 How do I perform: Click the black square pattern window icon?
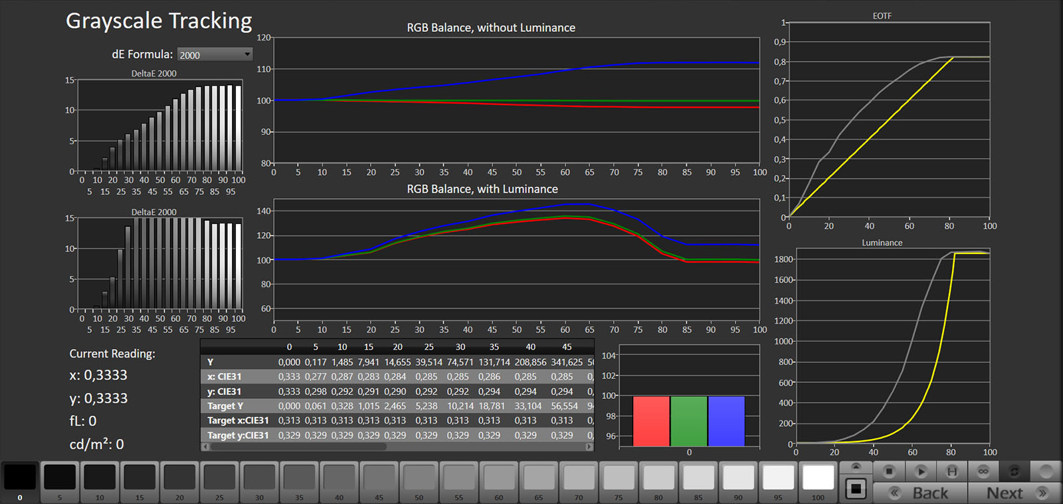(x=856, y=489)
